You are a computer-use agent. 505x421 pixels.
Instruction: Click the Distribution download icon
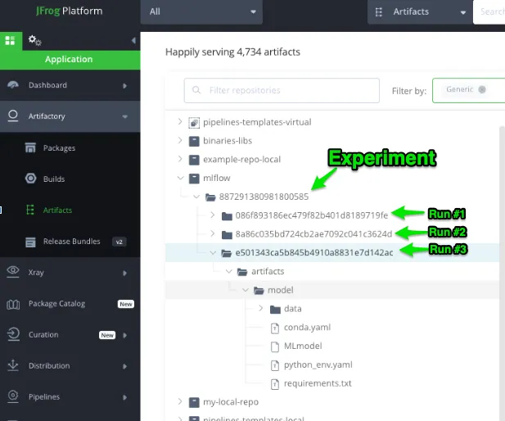coord(13,365)
